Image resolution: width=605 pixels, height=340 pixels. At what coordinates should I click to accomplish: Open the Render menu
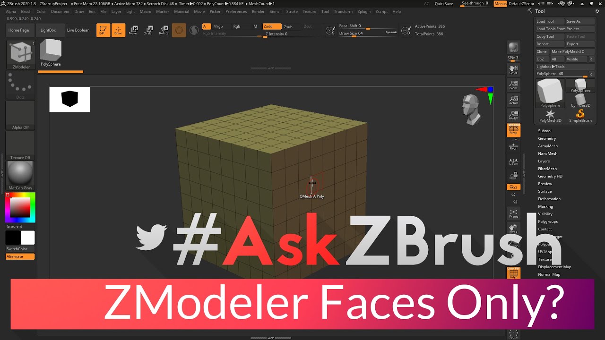pos(258,11)
